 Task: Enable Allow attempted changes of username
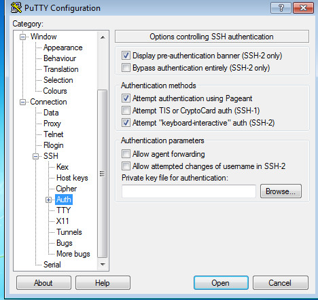click(126, 166)
